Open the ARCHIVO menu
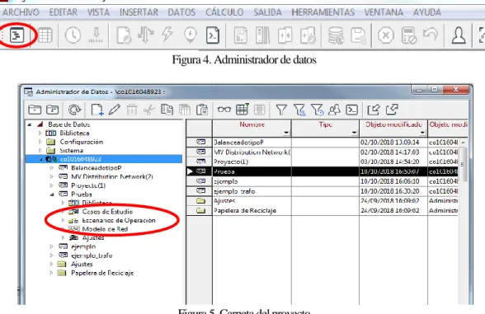This screenshot has width=485, height=314. point(21,12)
